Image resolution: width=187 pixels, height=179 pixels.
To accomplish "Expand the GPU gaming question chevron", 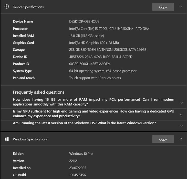I will [181, 115].
